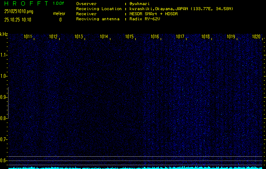The image size is (266, 169).
Task: Select the 1018 time marker
Action: [206, 37]
